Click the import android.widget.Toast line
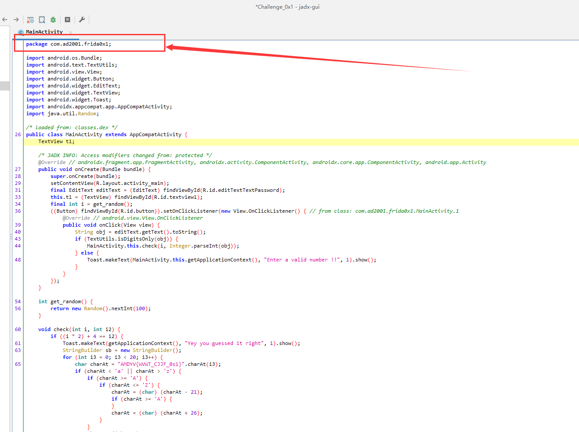 (68, 100)
